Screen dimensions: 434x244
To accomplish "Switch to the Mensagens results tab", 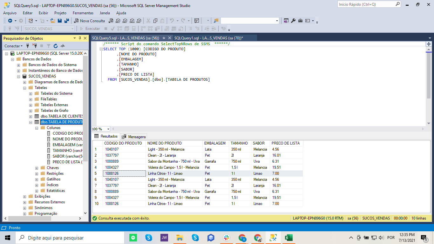I will click(x=134, y=137).
